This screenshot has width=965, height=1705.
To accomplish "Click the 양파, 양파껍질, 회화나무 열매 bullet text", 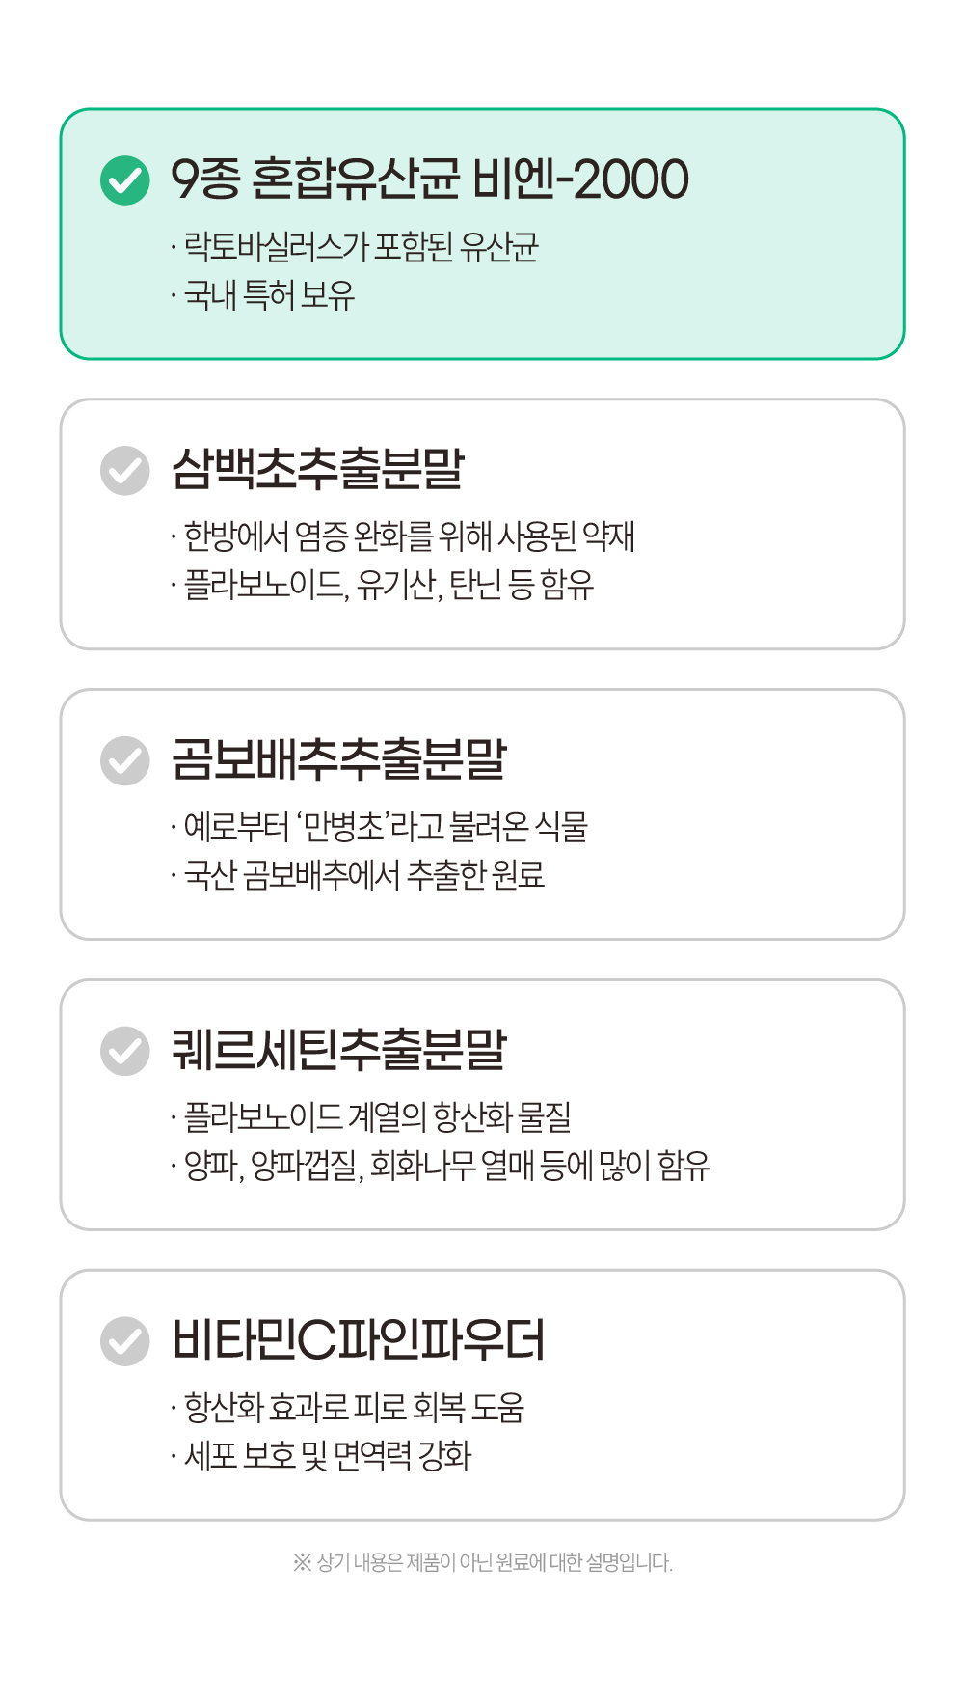I will tap(447, 1166).
